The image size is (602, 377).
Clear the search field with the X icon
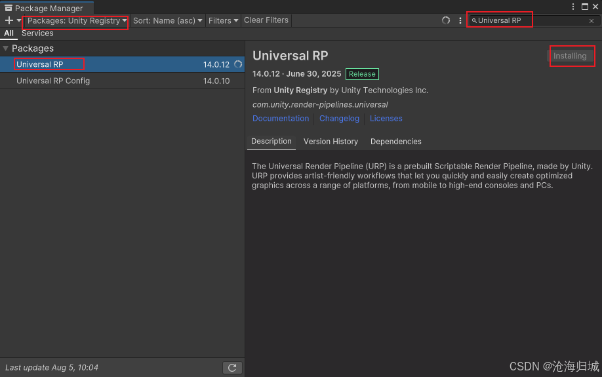tap(592, 21)
